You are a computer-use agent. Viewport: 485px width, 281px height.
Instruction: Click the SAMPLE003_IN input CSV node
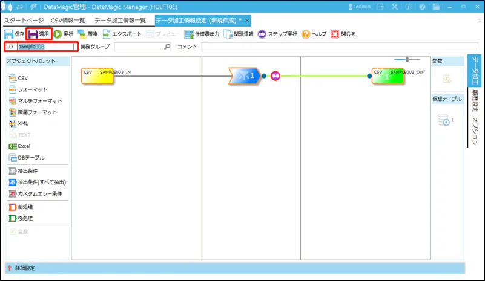pos(97,76)
